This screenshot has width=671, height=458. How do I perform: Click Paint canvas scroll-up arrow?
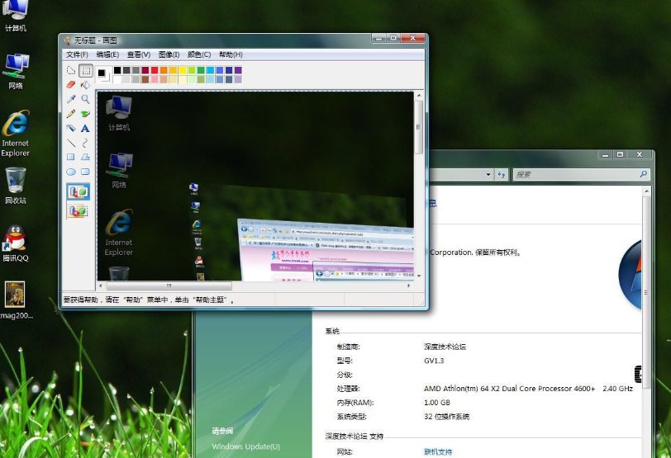click(419, 95)
